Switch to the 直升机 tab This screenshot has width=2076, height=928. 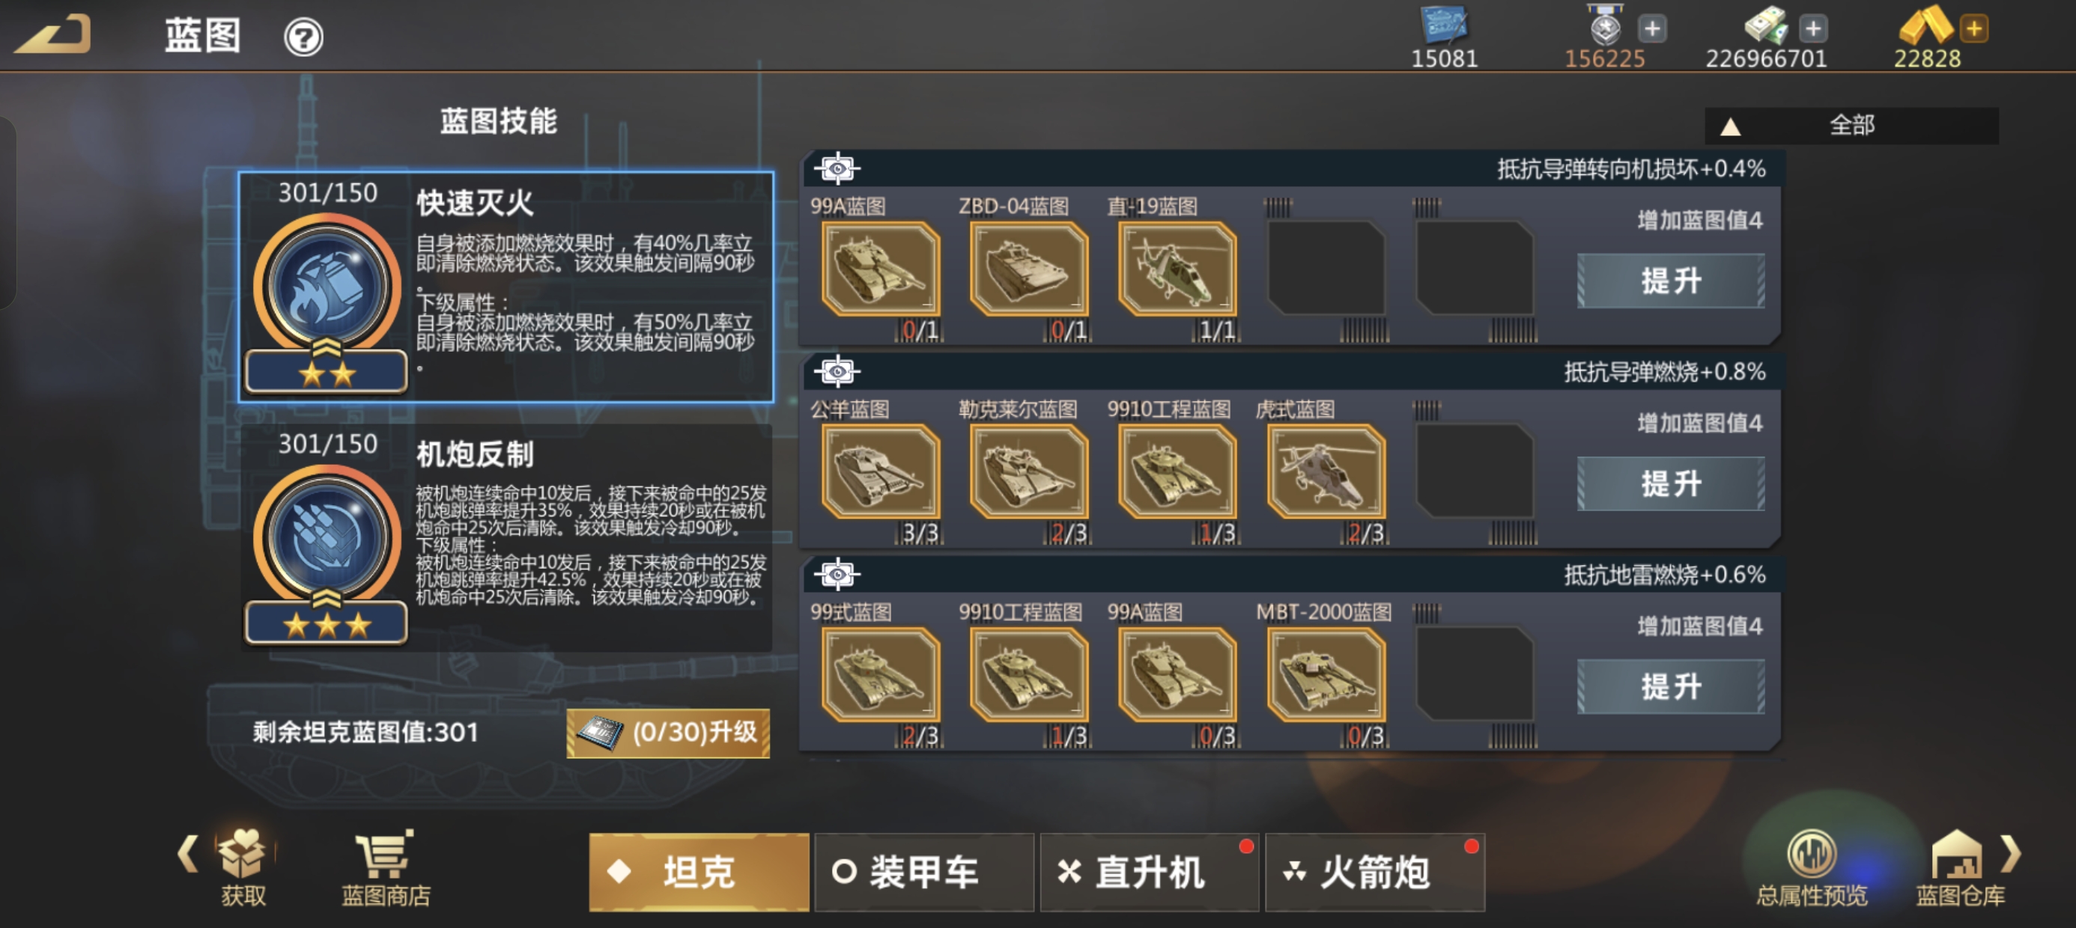point(1149,873)
